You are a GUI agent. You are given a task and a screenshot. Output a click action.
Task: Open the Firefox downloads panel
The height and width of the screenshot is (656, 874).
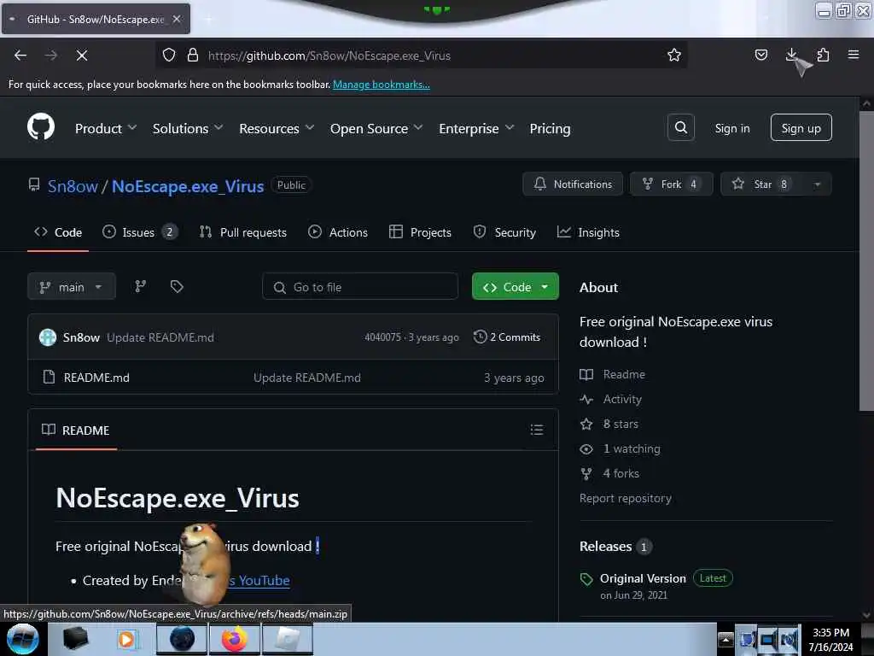791,55
